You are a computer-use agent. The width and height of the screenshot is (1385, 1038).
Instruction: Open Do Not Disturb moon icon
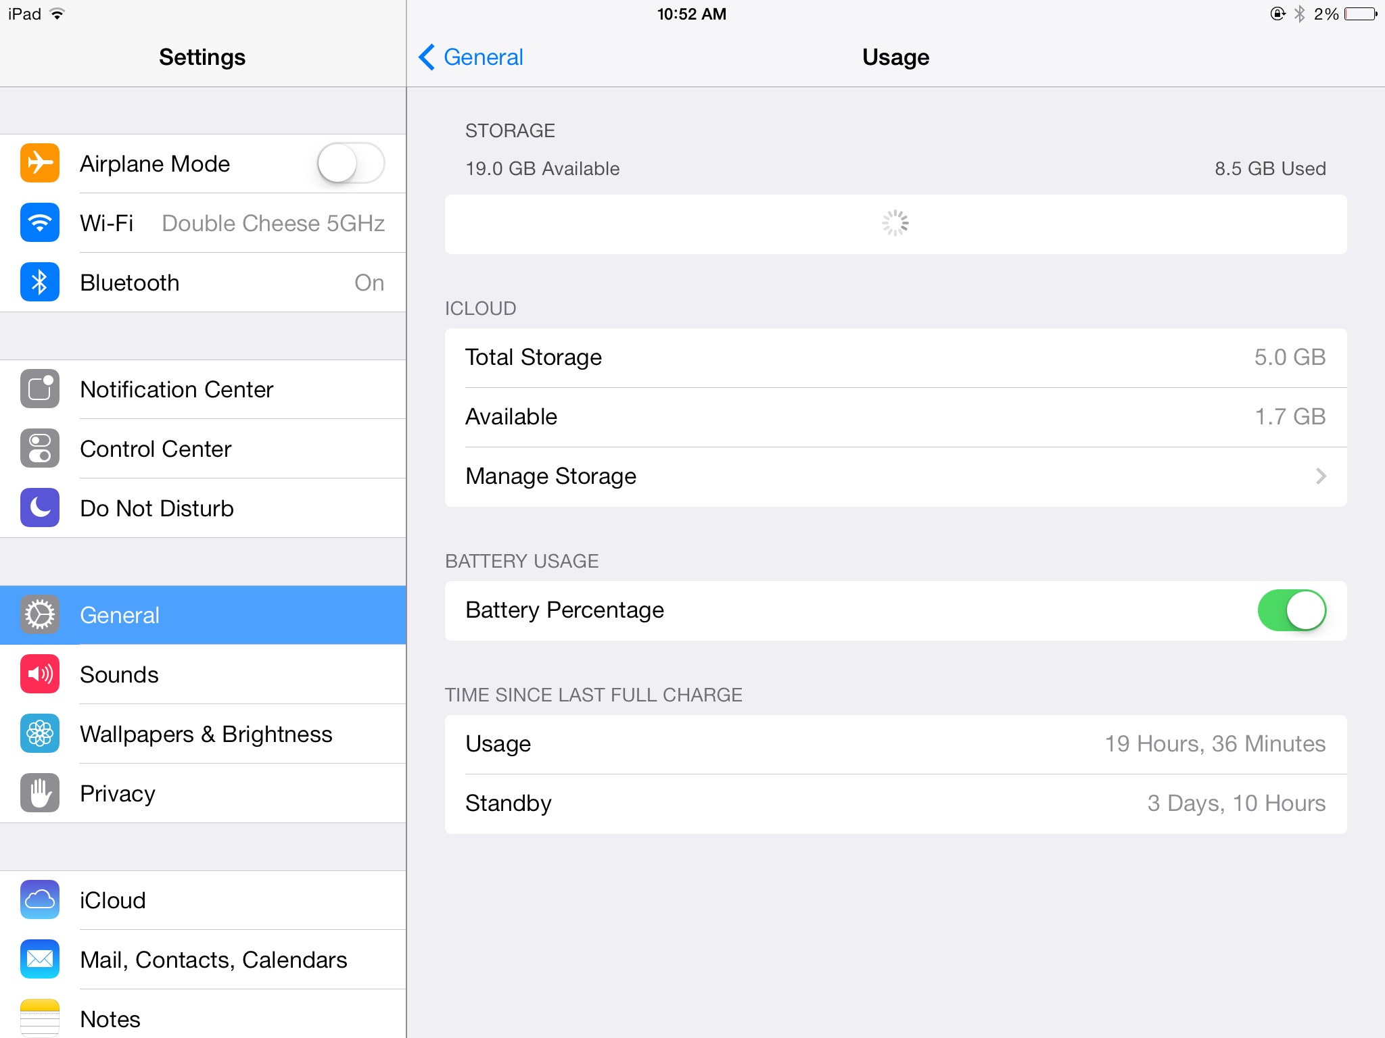[40, 508]
